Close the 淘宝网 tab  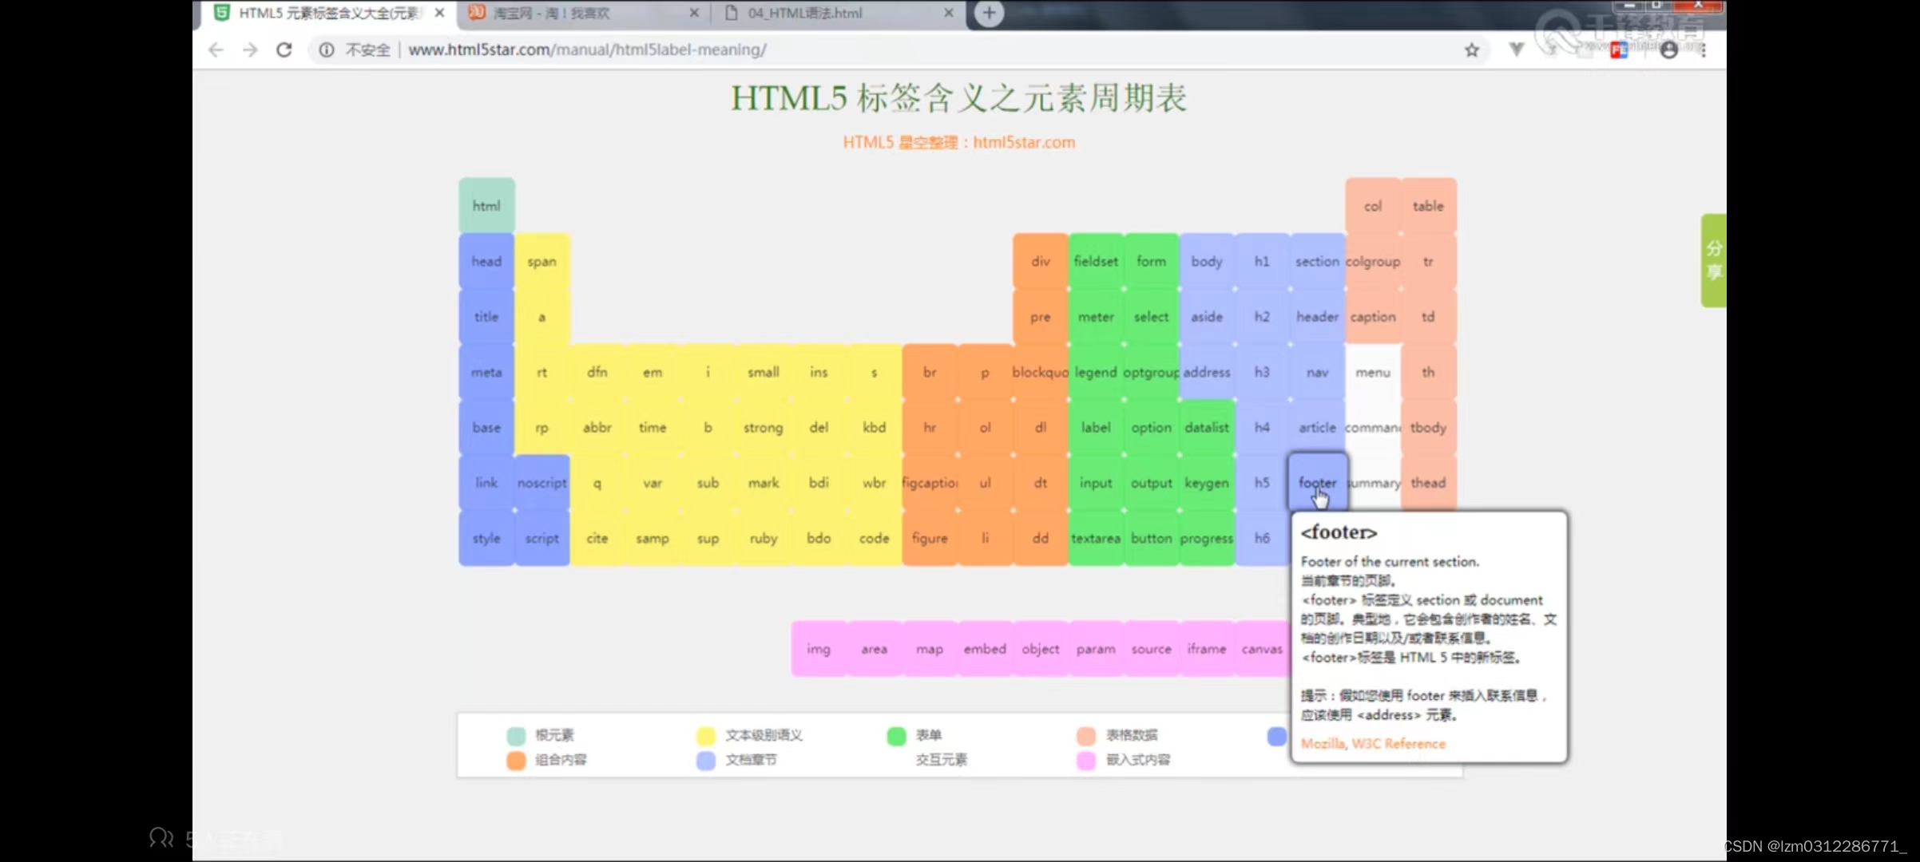(x=694, y=13)
